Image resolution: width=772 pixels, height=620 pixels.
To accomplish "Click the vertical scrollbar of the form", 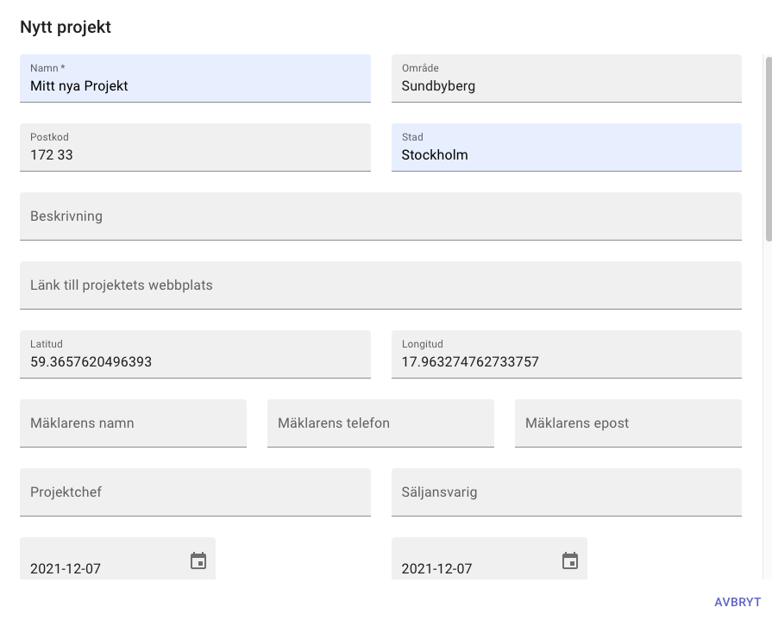I will point(768,147).
